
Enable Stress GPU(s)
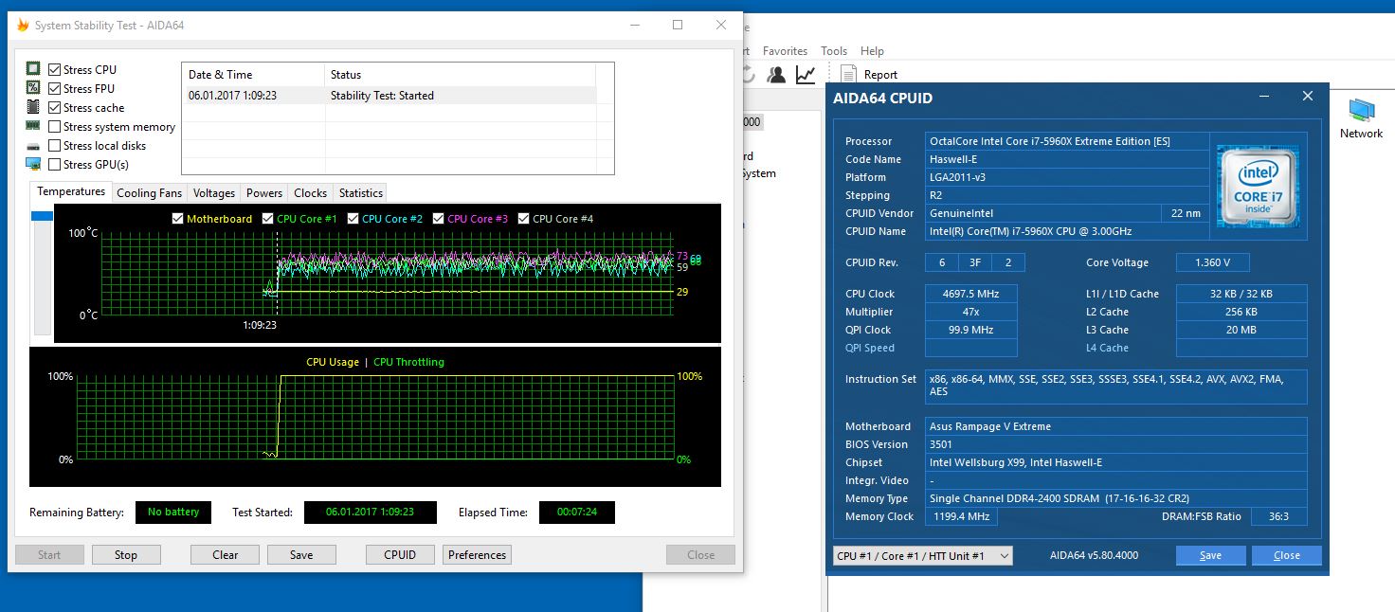55,164
